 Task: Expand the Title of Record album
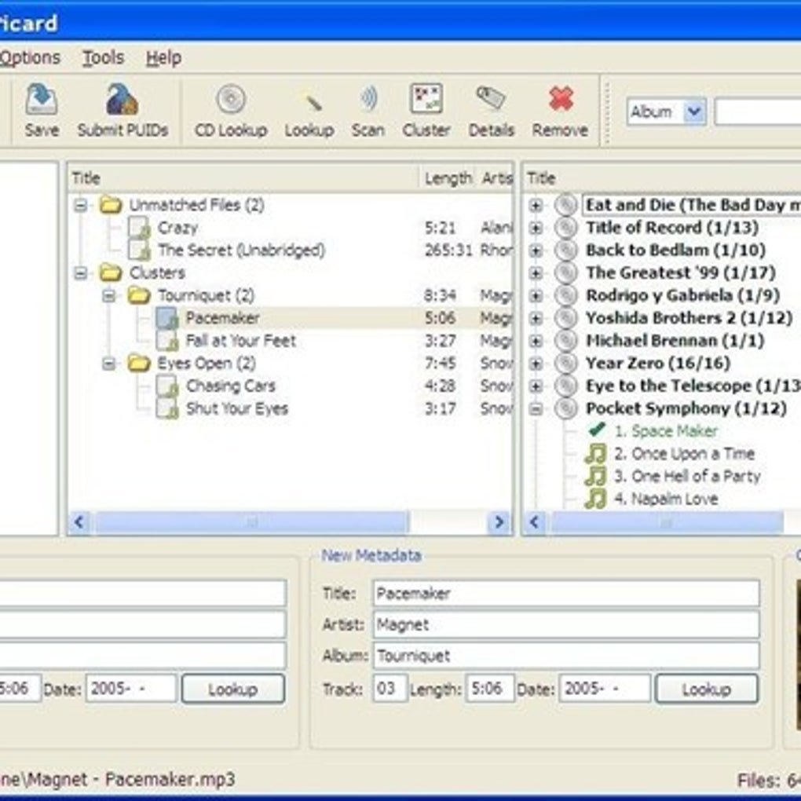(x=536, y=228)
